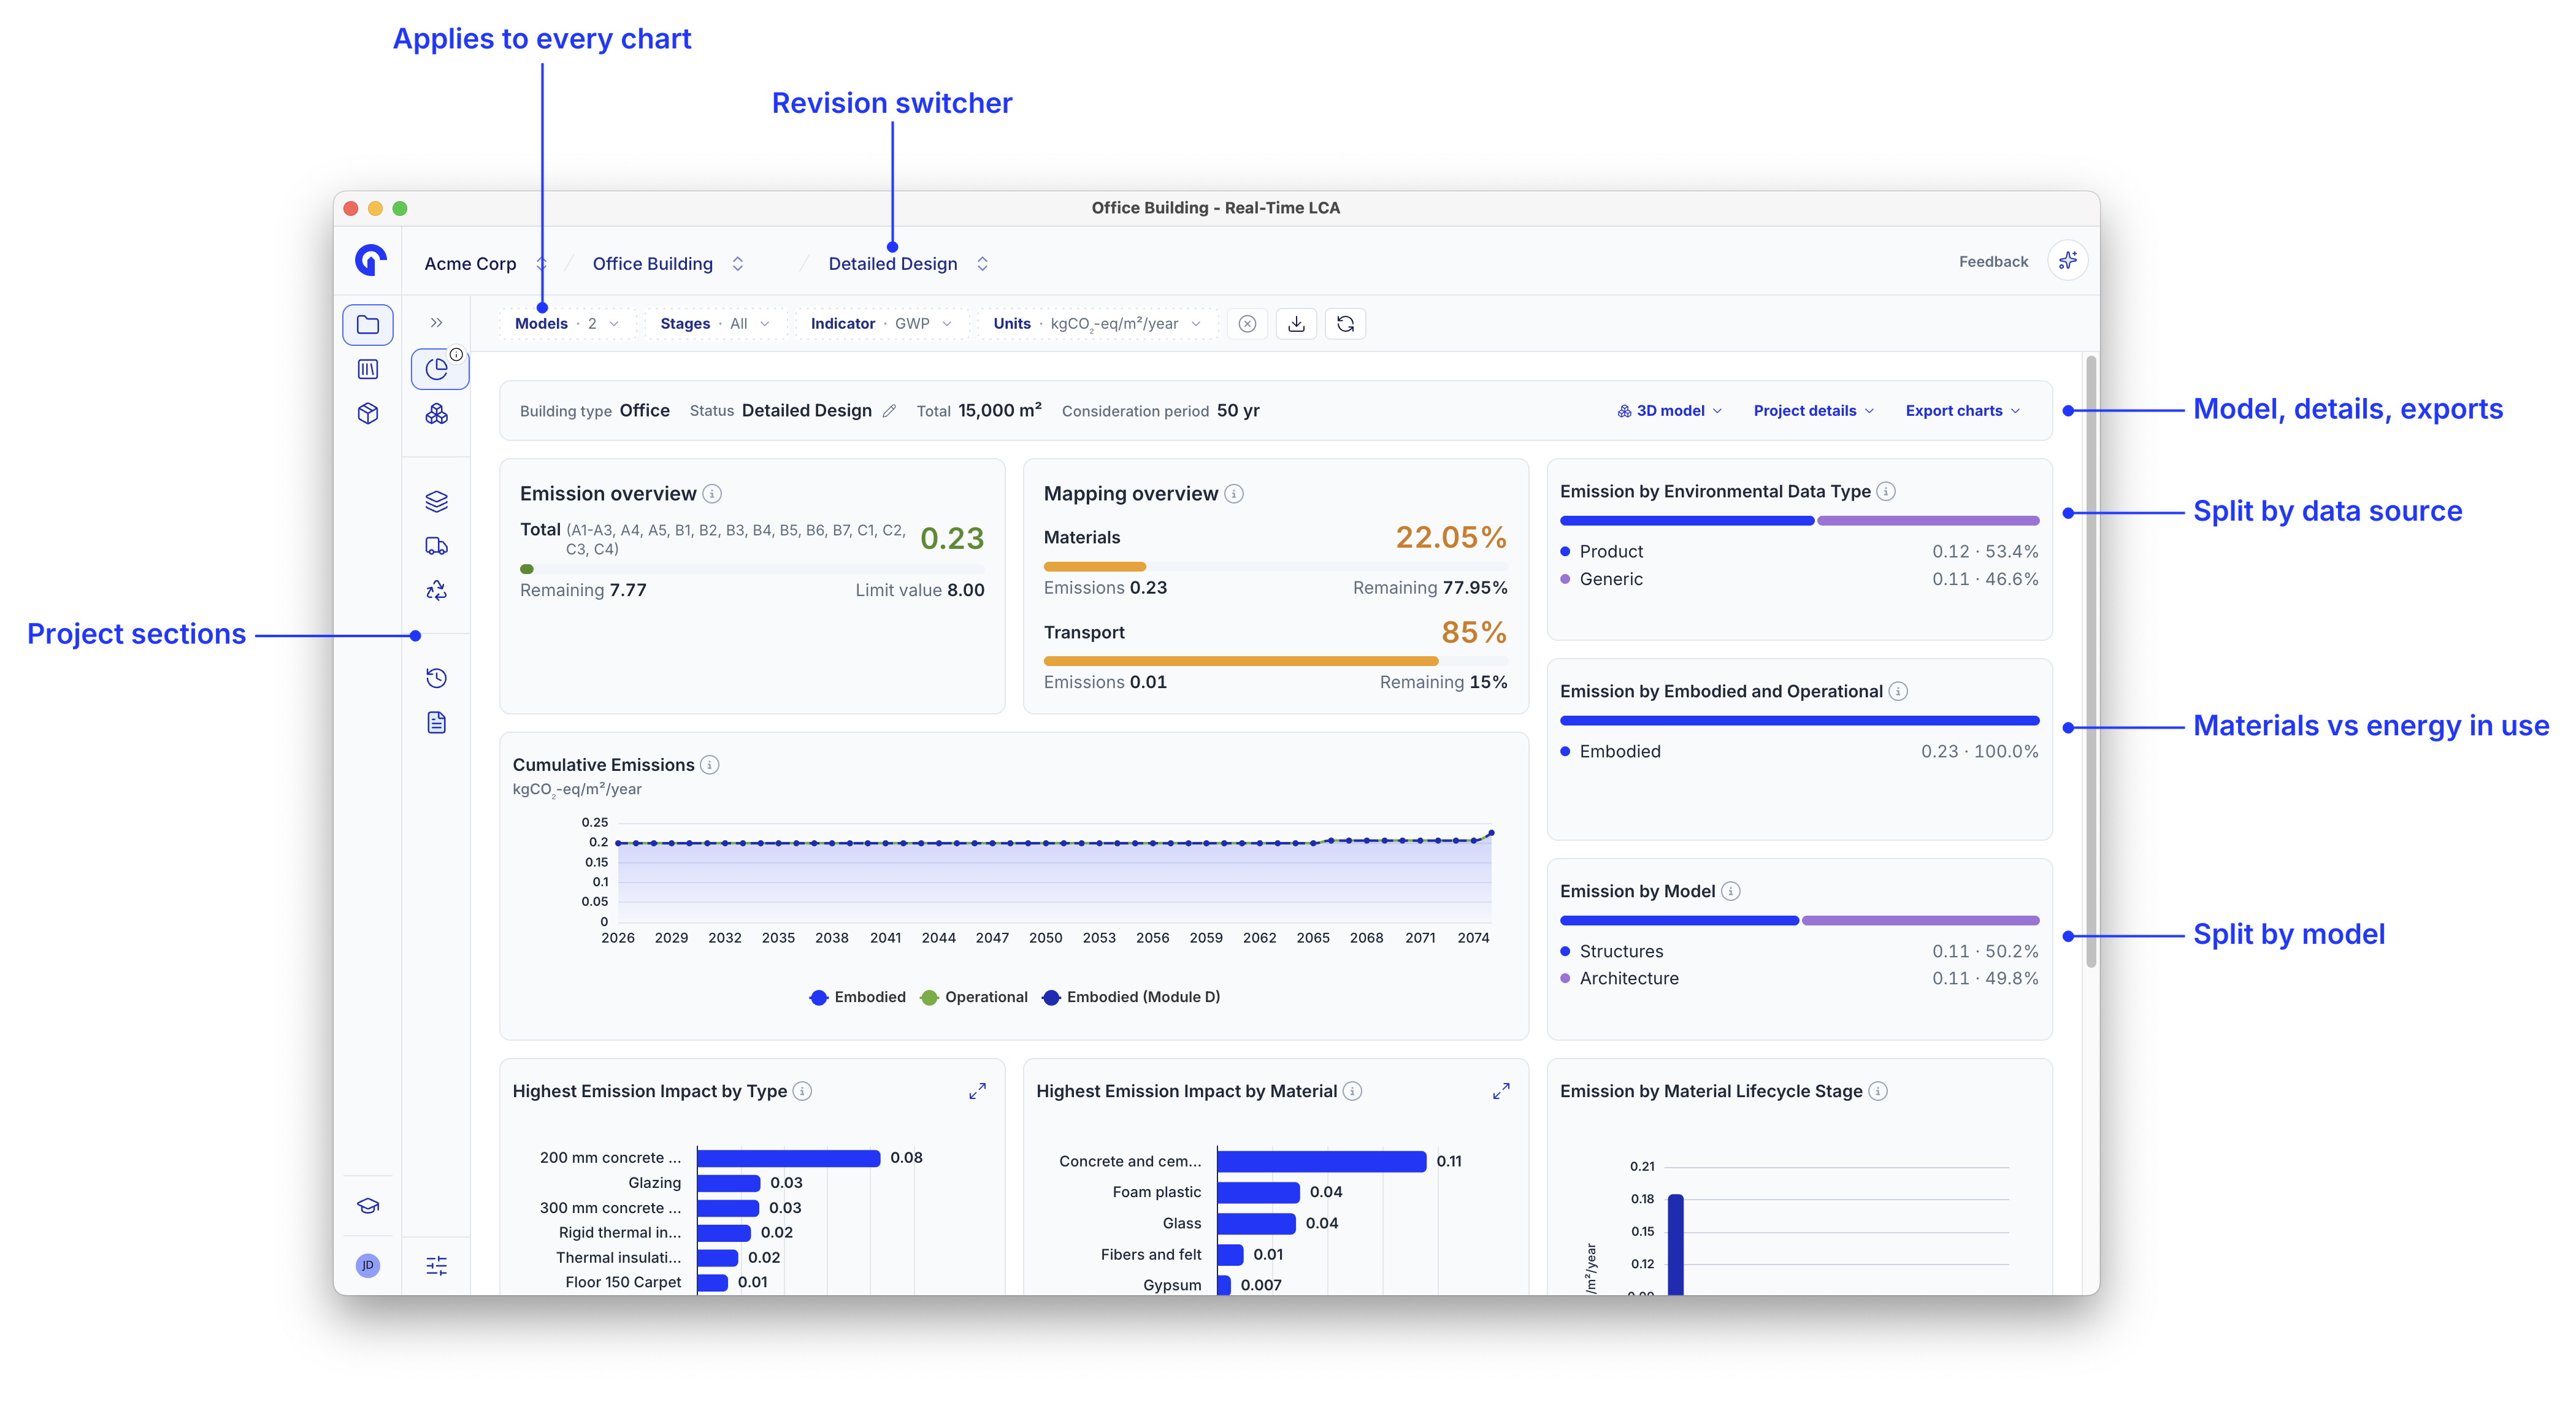Click the '85%' Transport mapping value

coord(1474,633)
